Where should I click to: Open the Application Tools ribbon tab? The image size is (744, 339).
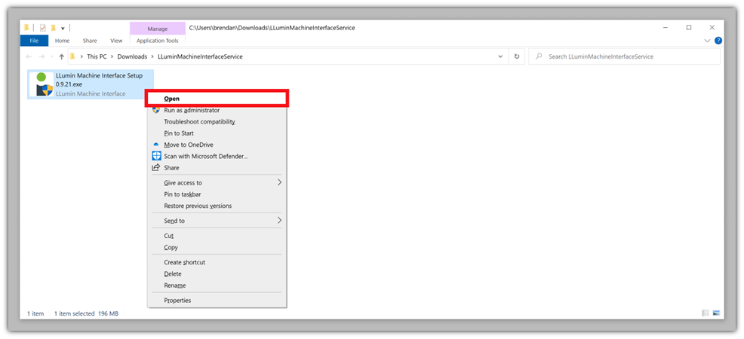(x=157, y=41)
